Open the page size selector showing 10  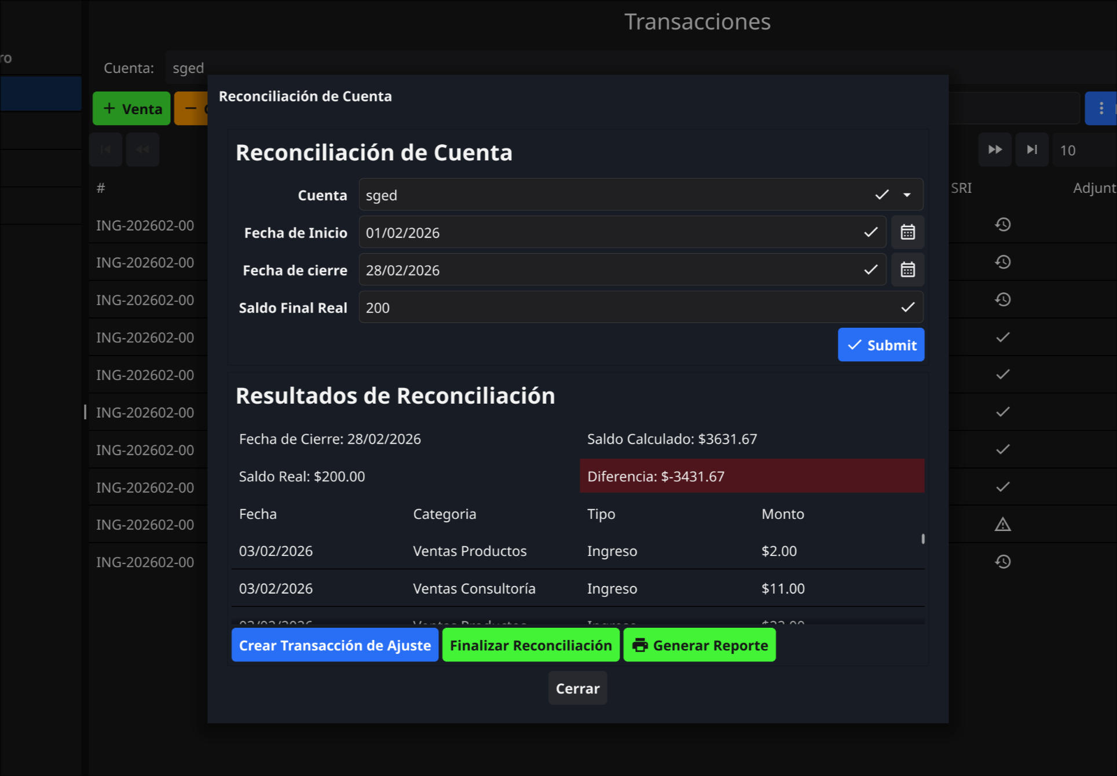coord(1068,149)
